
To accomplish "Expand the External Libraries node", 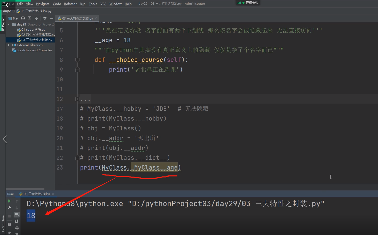I will point(9,45).
